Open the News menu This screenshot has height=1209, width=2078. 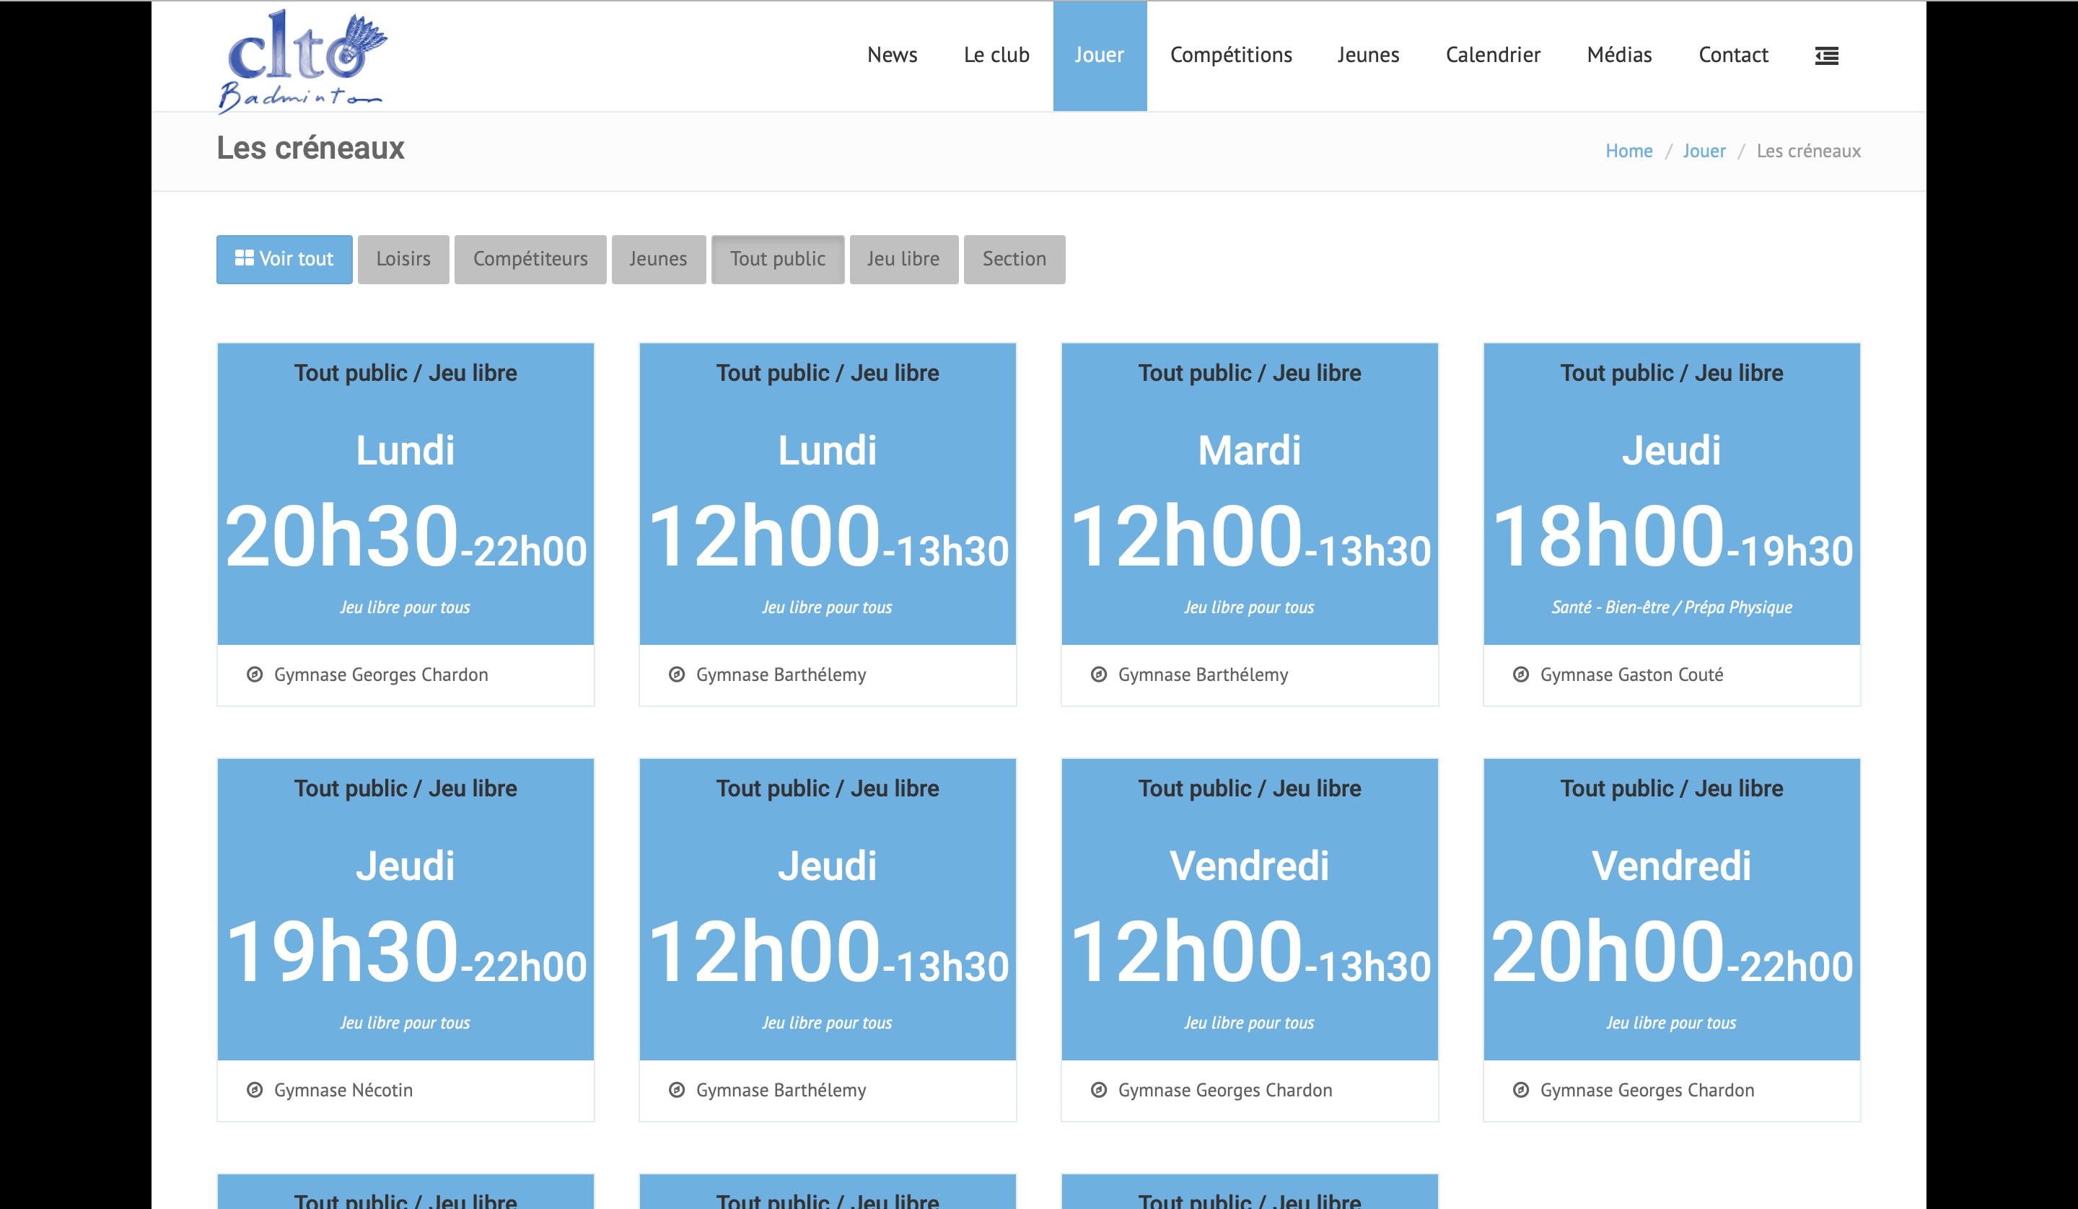pos(893,56)
